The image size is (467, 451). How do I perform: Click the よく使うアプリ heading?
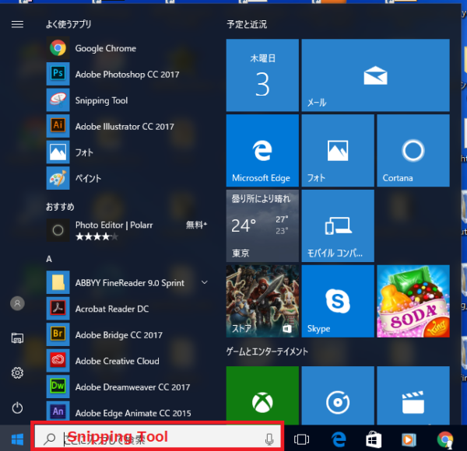click(x=68, y=24)
